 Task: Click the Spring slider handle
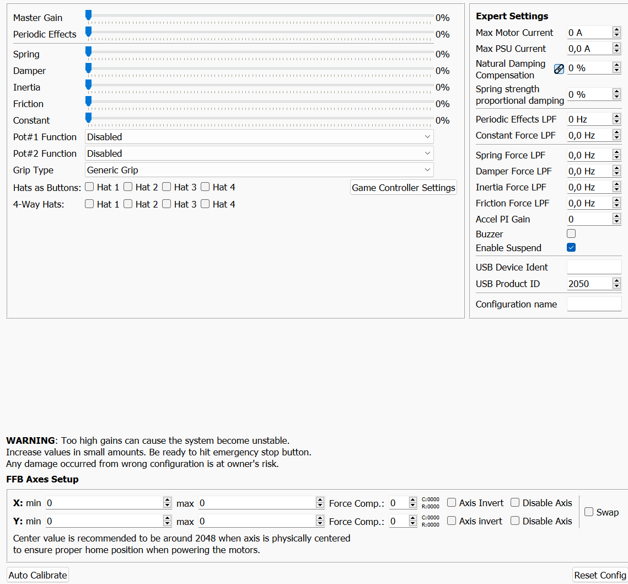[89, 52]
